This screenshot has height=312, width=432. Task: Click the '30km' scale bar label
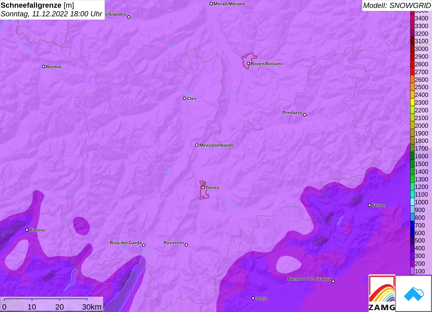92,307
